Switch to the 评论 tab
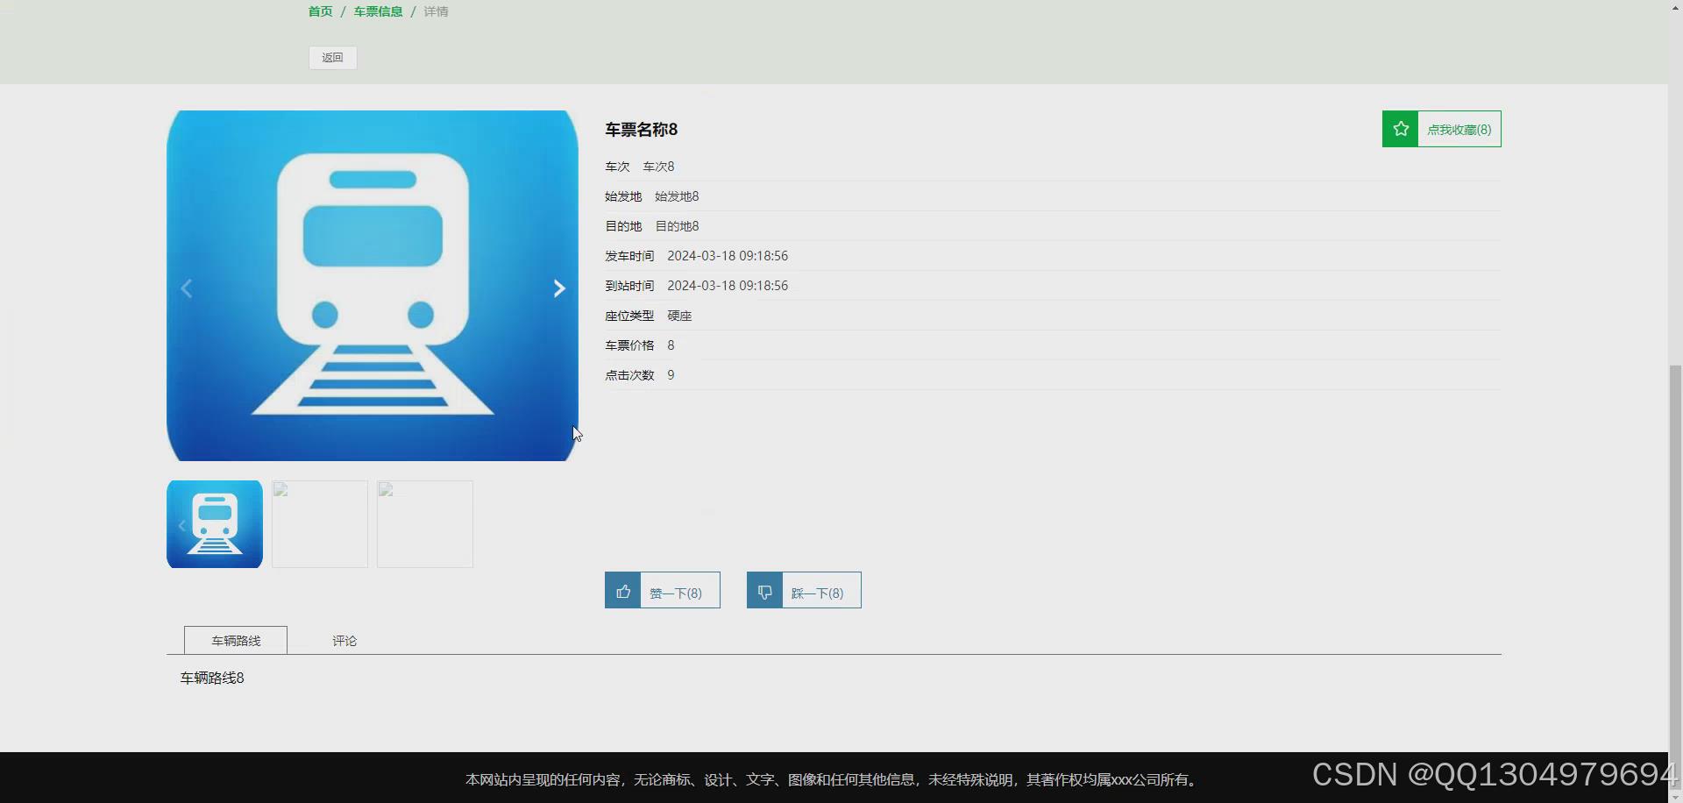 (344, 641)
